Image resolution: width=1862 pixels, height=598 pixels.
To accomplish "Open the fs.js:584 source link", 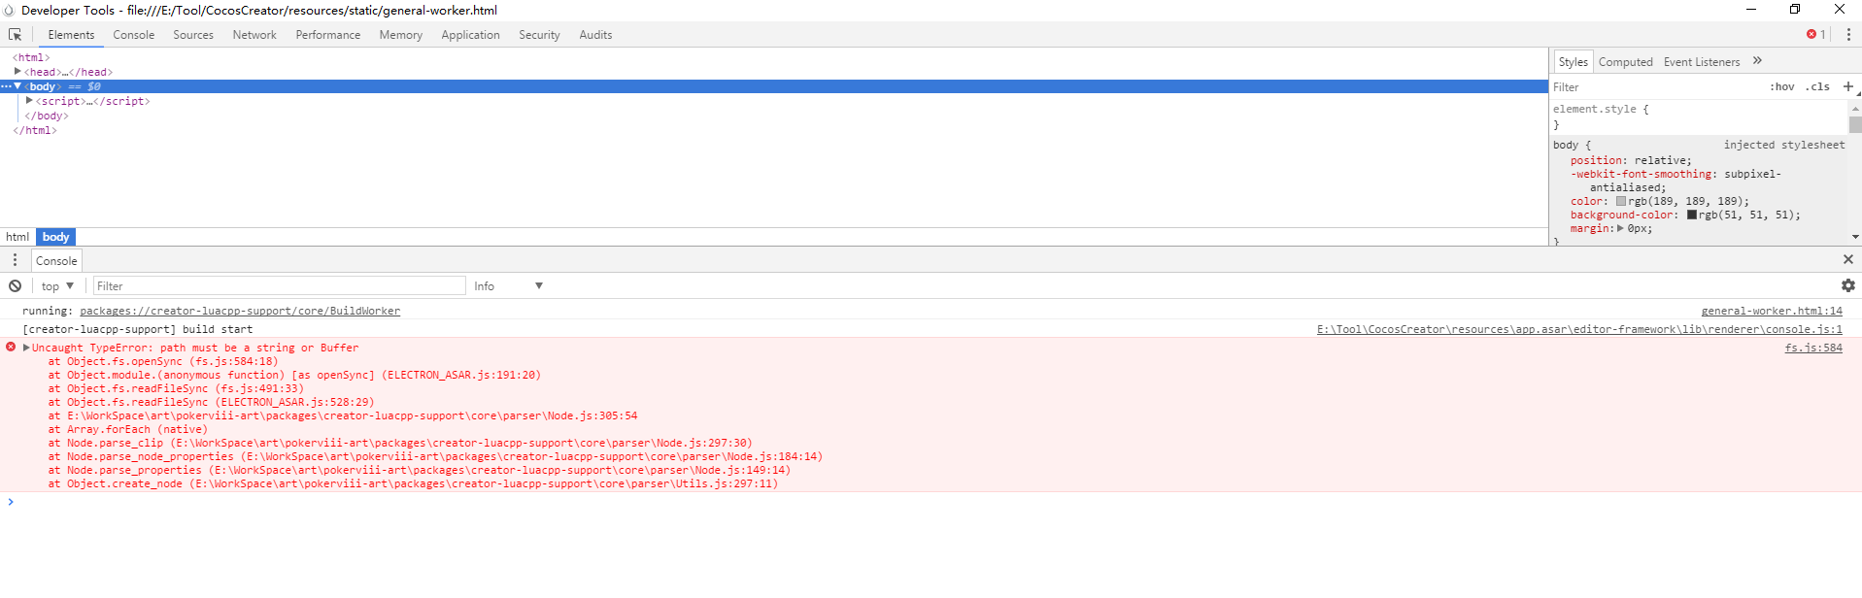I will click(x=1812, y=348).
